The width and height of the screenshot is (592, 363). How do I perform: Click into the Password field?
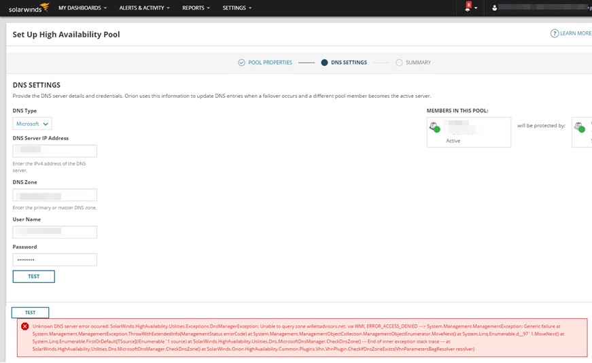pyautogui.click(x=55, y=260)
